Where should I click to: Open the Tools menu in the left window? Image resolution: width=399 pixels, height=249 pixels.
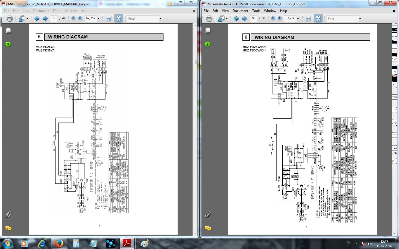[x=57, y=11]
